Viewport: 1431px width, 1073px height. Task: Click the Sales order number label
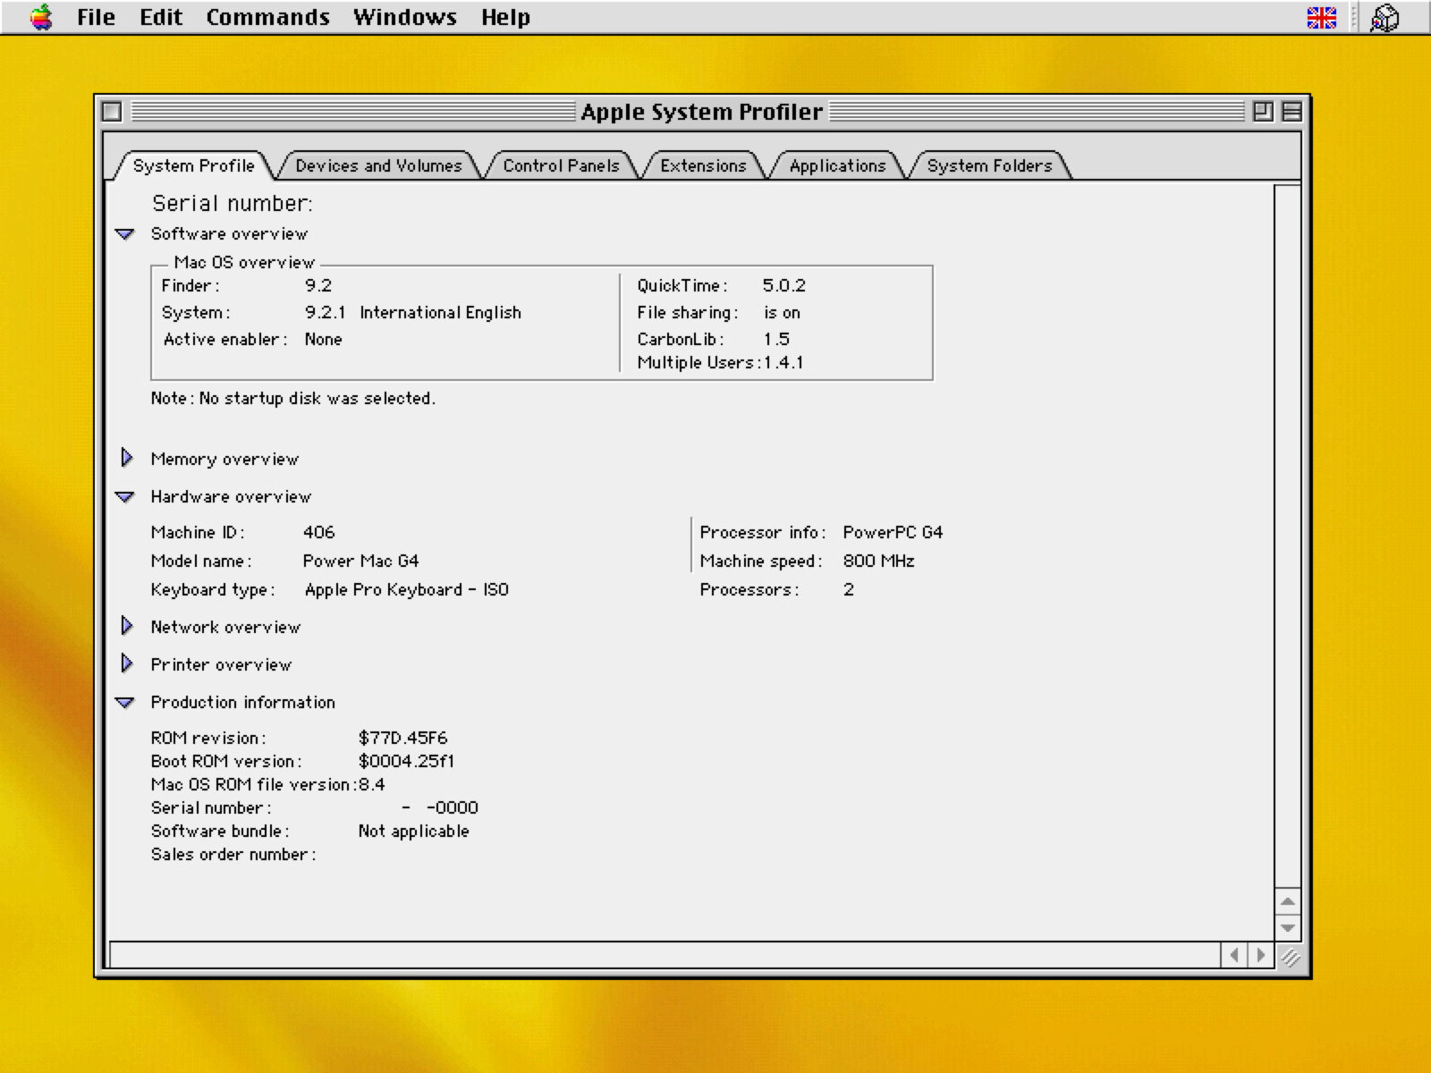coord(233,854)
